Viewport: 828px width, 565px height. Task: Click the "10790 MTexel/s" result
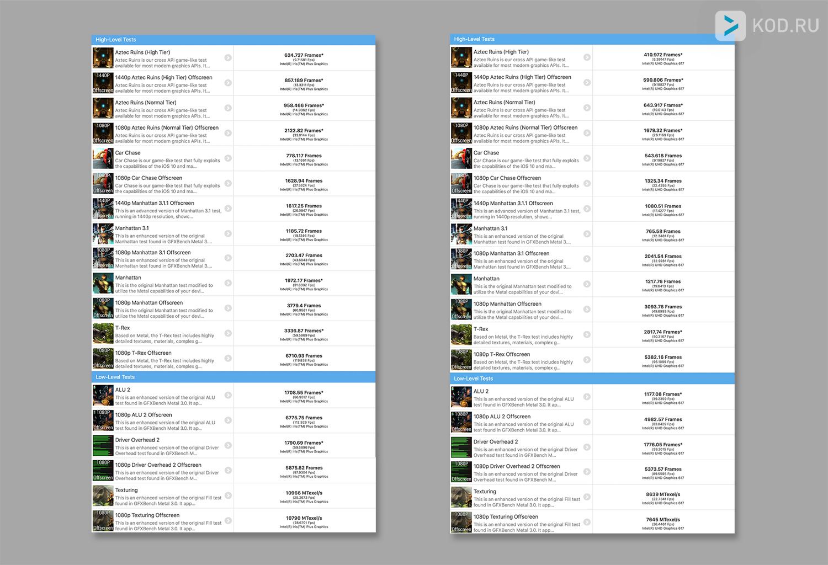[x=304, y=518]
